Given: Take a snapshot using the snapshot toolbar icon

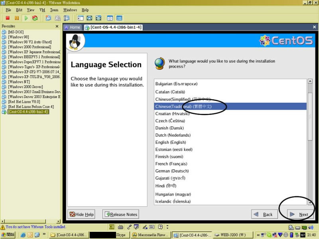Looking at the screenshot, I should pos(48,18).
